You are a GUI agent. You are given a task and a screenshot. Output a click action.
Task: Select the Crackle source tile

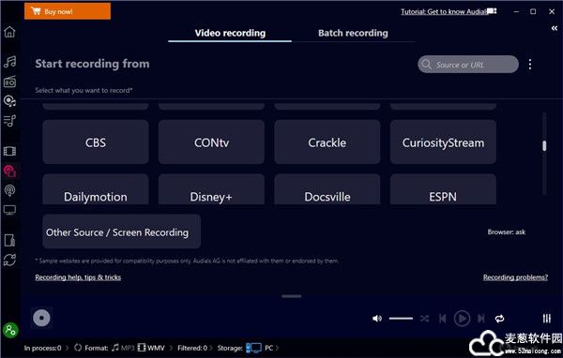click(327, 142)
